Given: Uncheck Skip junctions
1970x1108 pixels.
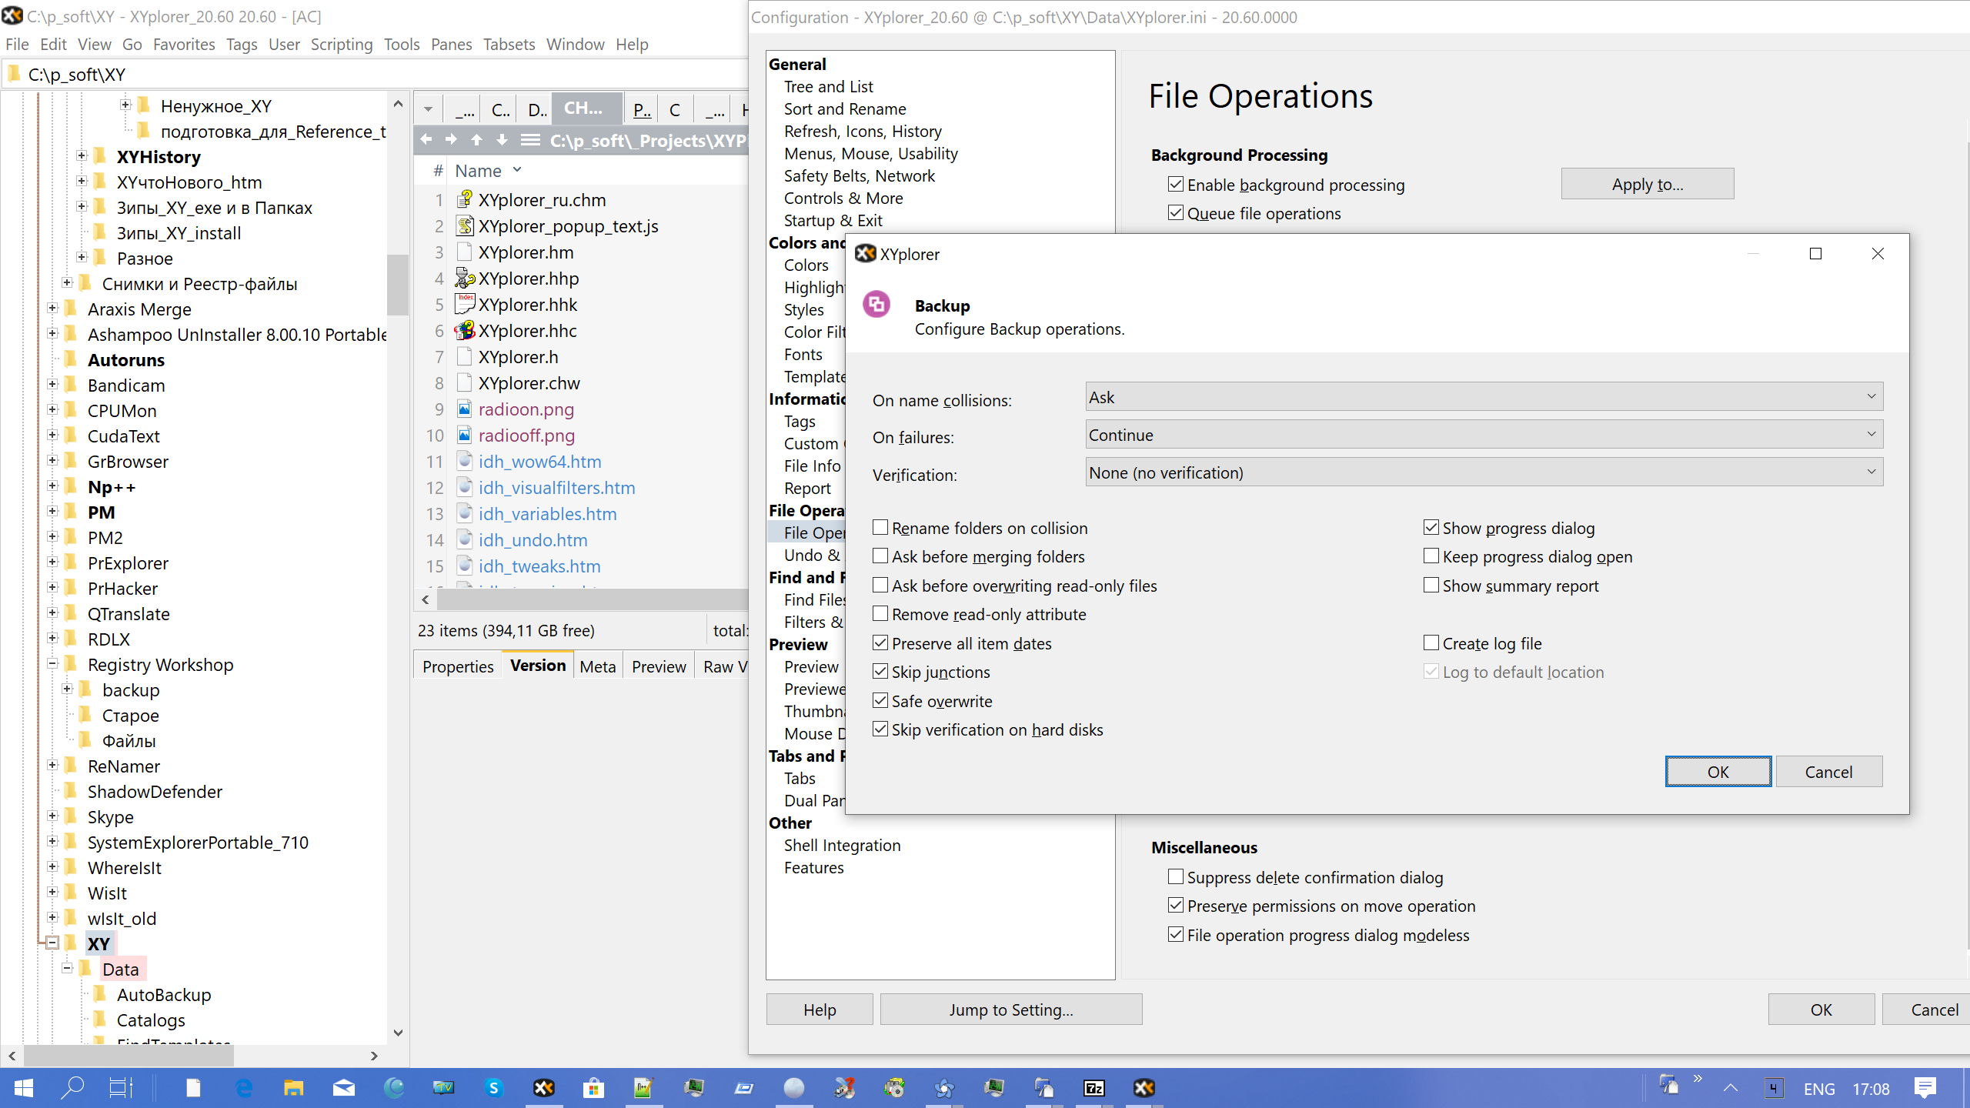Looking at the screenshot, I should pyautogui.click(x=880, y=671).
